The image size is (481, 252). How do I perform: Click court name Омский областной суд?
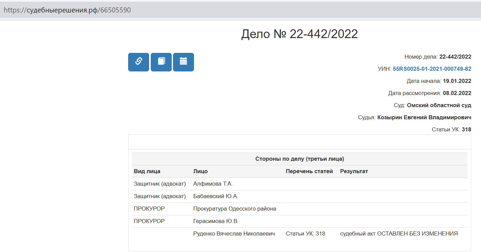tap(439, 105)
